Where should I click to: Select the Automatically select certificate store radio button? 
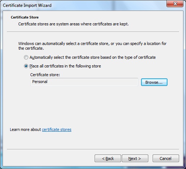click(x=26, y=57)
